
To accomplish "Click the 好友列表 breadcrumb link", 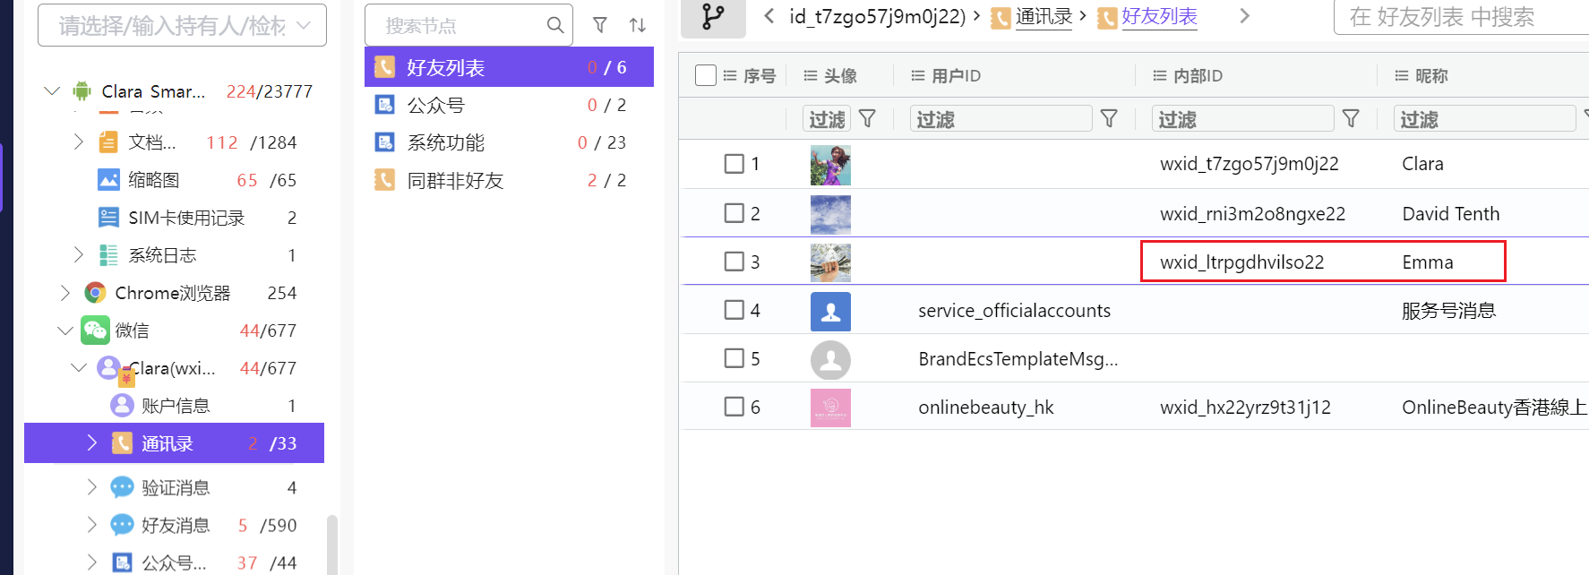I will 1159,16.
